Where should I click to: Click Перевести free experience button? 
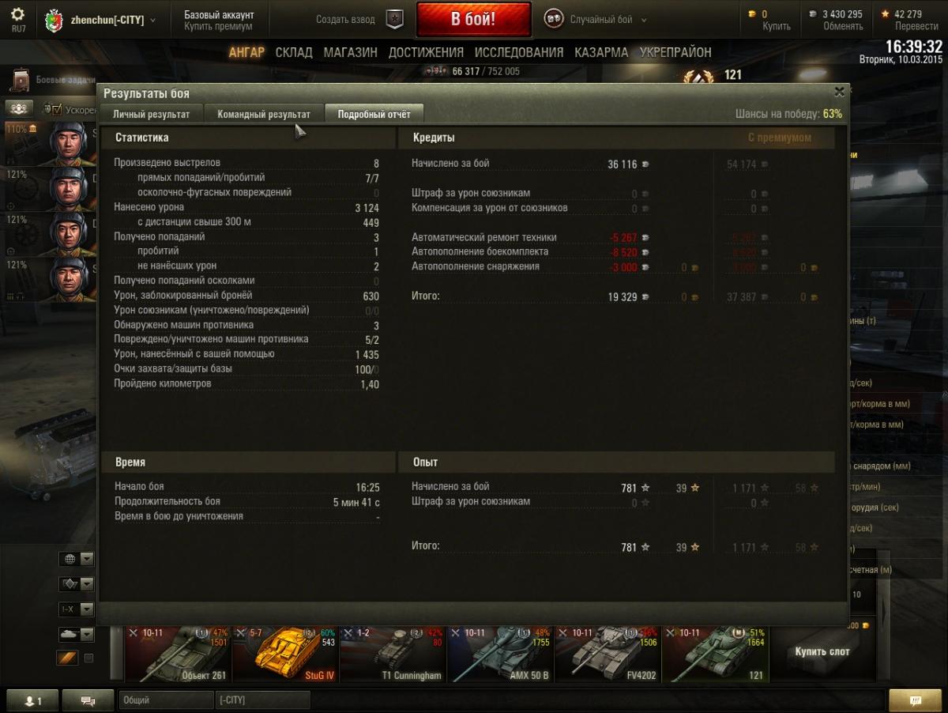(x=916, y=26)
